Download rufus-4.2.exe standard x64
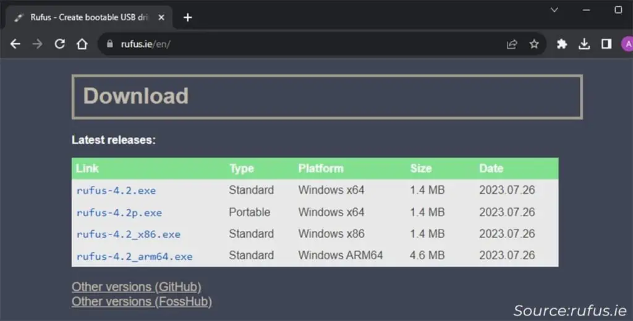 116,190
